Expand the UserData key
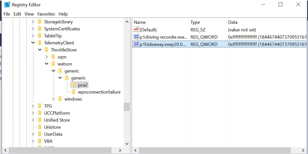Screen dimensions: 308x154 [33, 134]
